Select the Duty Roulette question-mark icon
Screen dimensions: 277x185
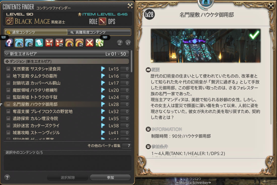9,43
